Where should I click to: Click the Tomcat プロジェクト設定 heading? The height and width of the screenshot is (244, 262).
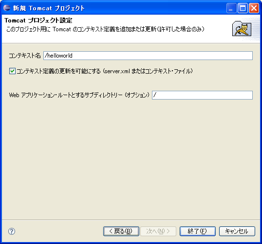click(x=38, y=20)
